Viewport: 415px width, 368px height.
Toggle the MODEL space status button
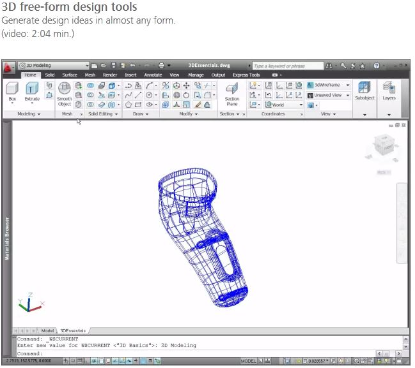pyautogui.click(x=248, y=361)
